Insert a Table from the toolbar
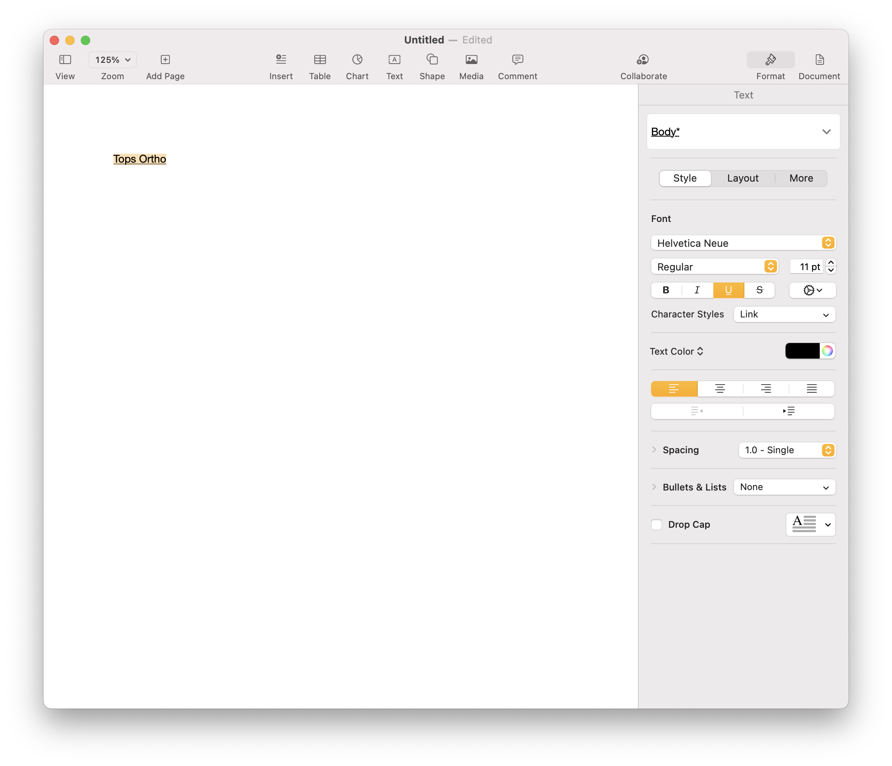This screenshot has width=892, height=766. pos(319,59)
